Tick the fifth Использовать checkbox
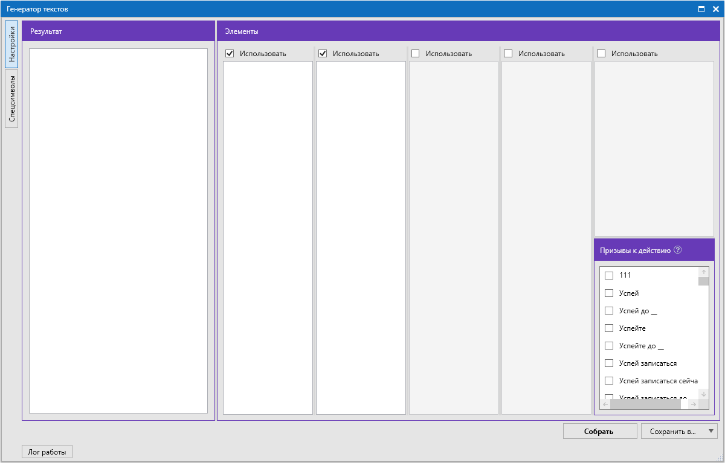725x463 pixels. click(601, 53)
